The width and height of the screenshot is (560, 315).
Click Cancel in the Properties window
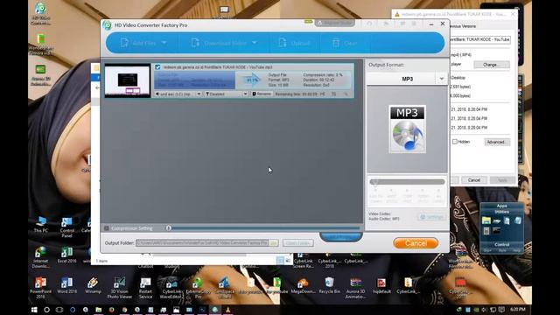(474, 180)
